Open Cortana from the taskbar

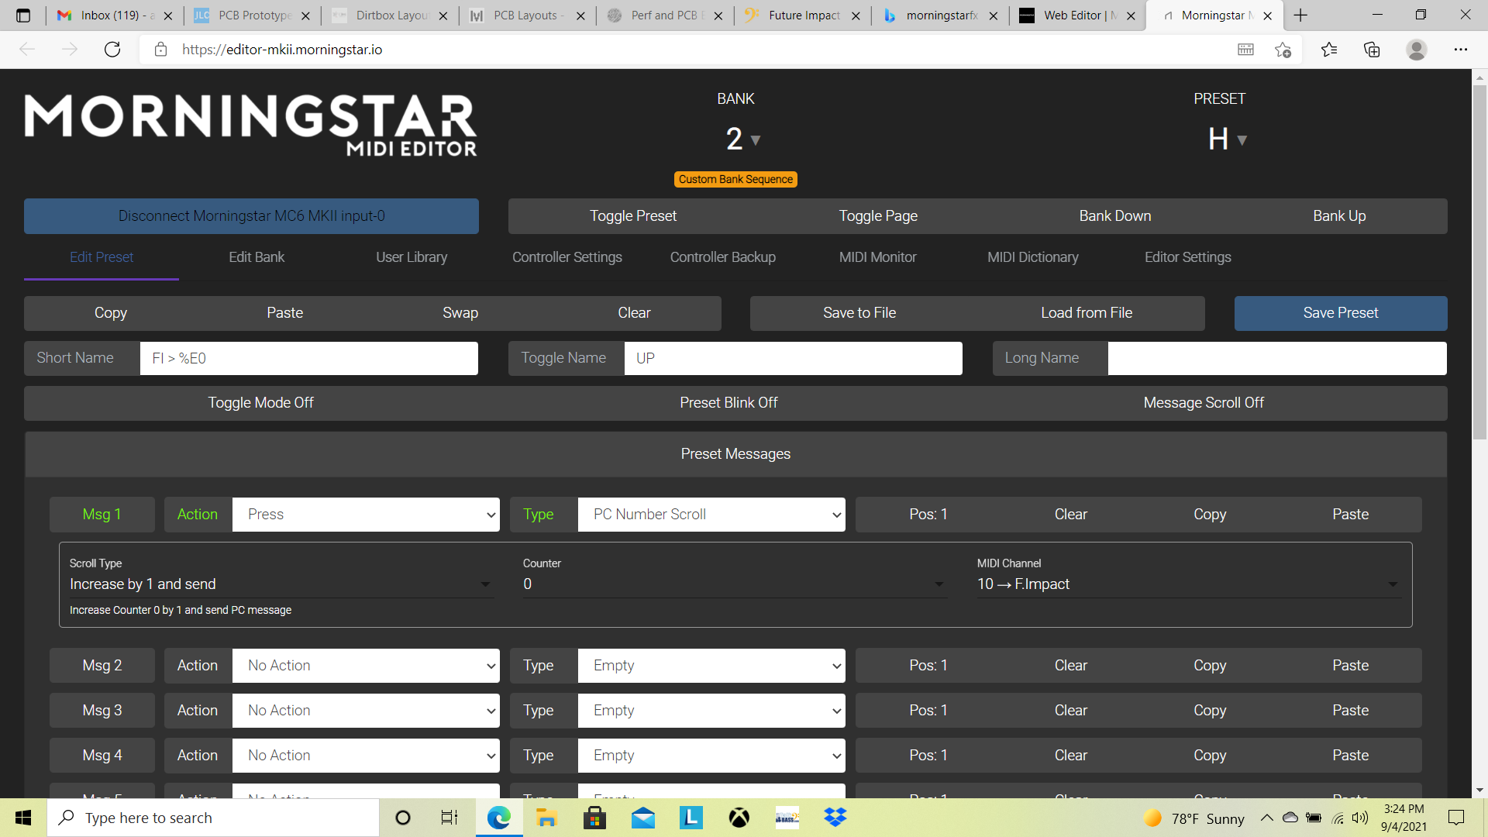click(403, 818)
